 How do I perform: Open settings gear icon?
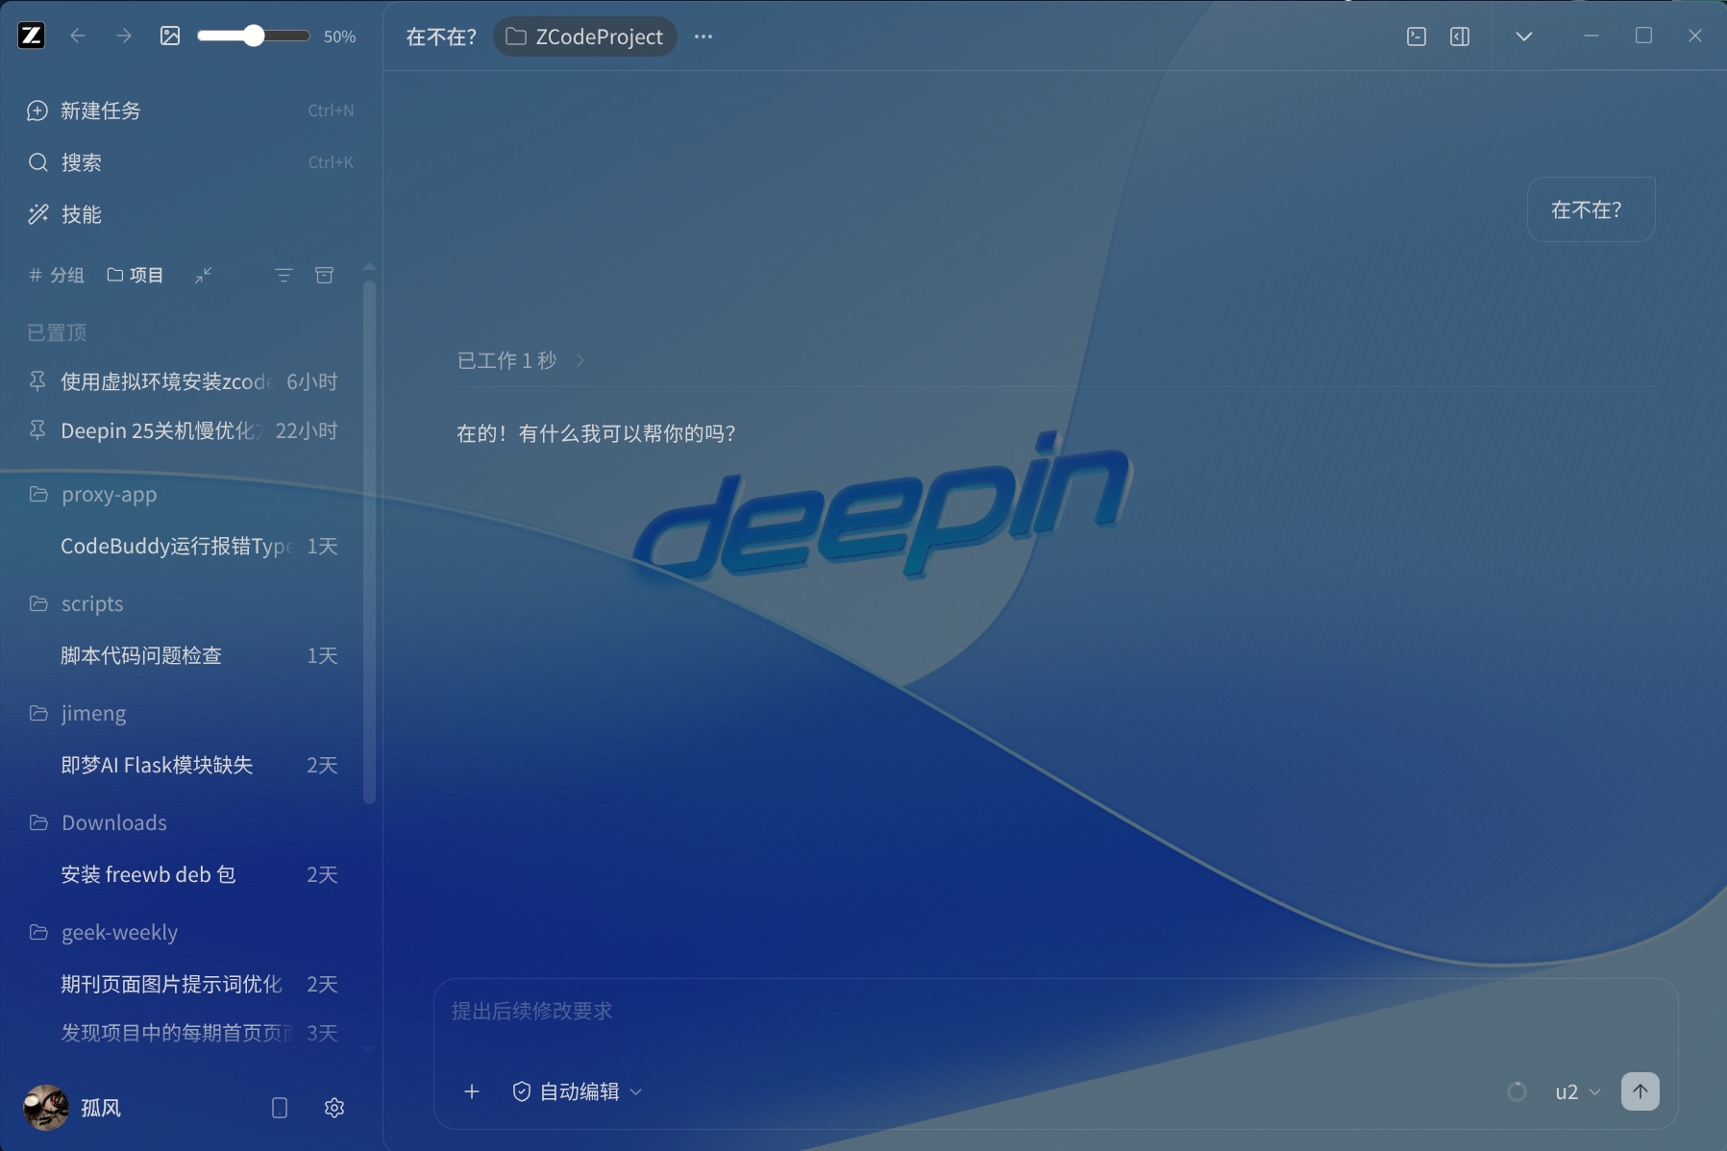pyautogui.click(x=334, y=1108)
